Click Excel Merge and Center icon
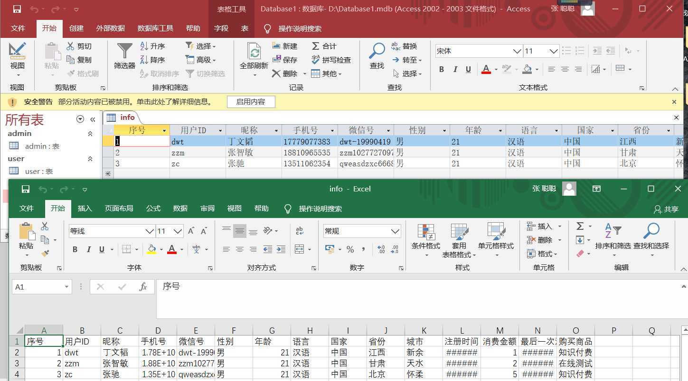This screenshot has width=688, height=381. pyautogui.click(x=299, y=249)
